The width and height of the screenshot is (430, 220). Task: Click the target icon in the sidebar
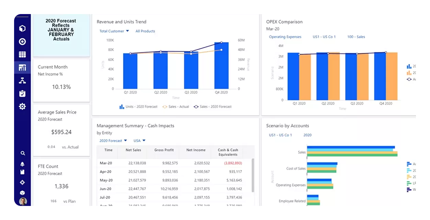(22, 41)
